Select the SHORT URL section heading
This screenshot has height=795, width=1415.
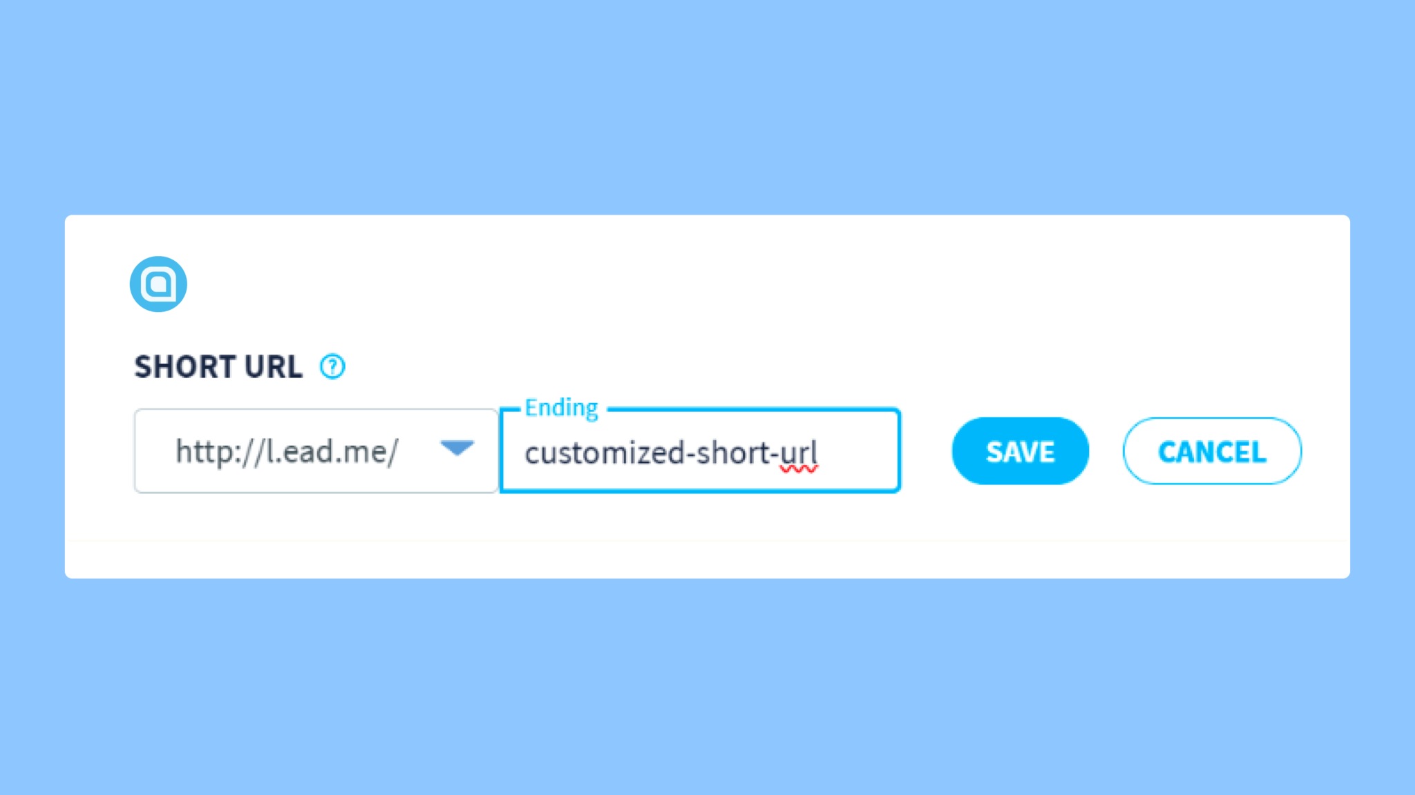[218, 366]
